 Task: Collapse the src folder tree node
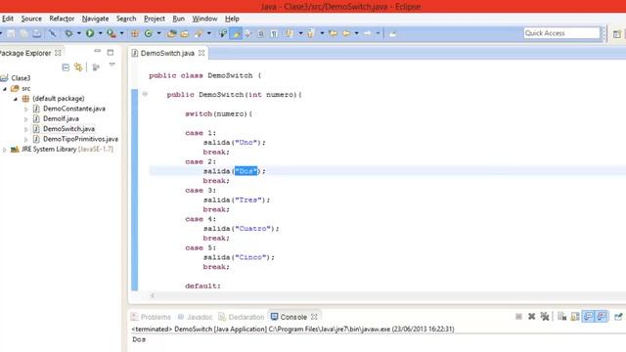point(5,89)
